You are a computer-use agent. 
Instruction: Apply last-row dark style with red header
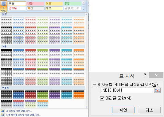tap(18, 104)
